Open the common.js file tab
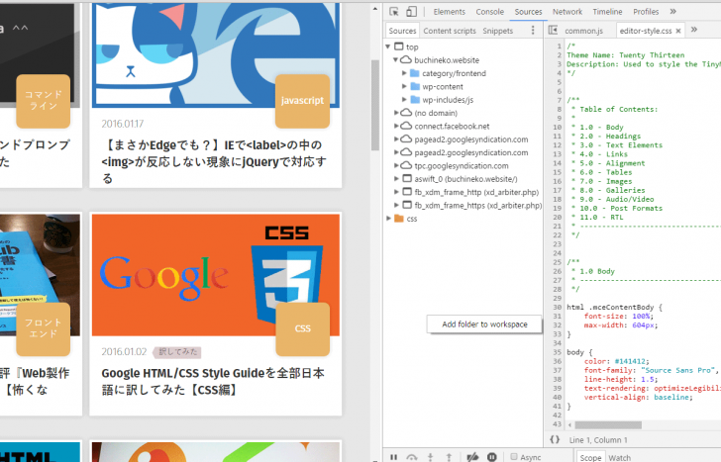The height and width of the screenshot is (462, 721). click(x=583, y=31)
